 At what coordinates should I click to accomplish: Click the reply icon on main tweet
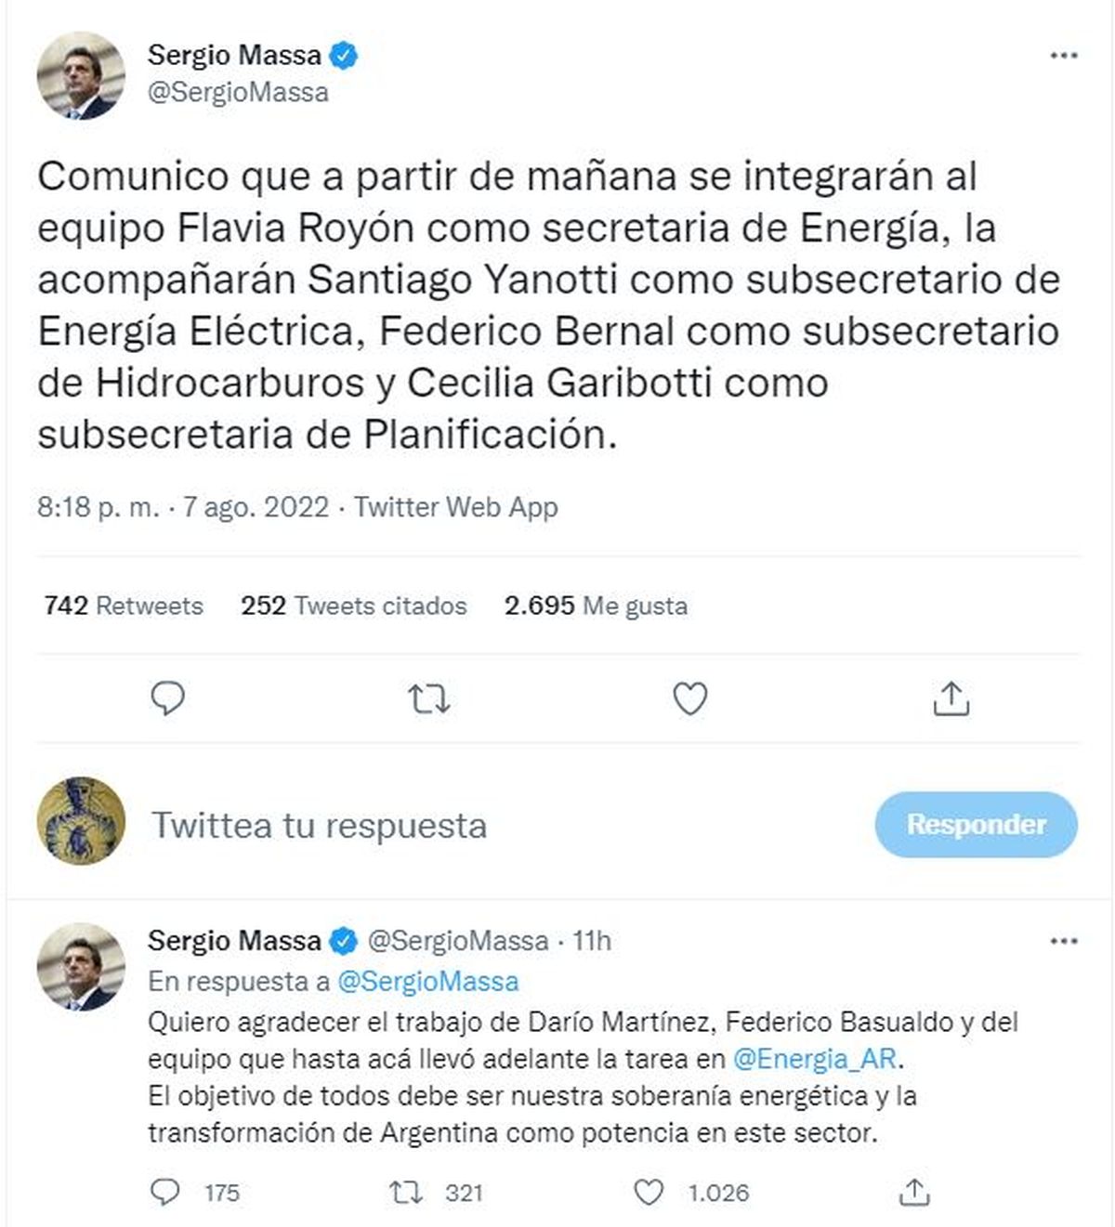coord(167,698)
